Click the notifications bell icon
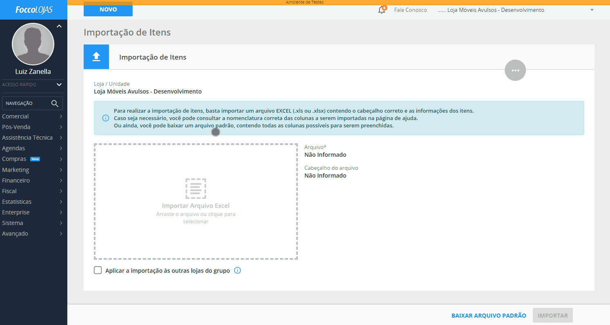 pyautogui.click(x=382, y=10)
